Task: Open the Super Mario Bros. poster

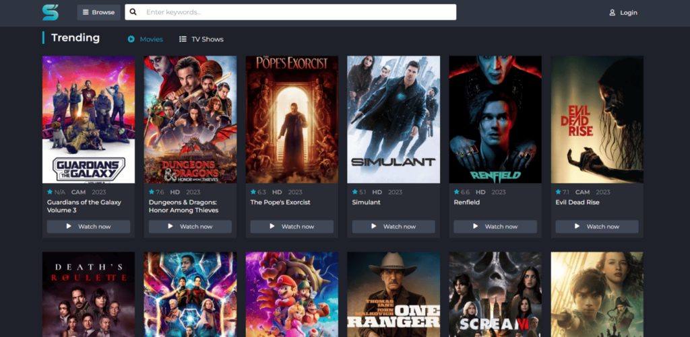Action: point(292,295)
